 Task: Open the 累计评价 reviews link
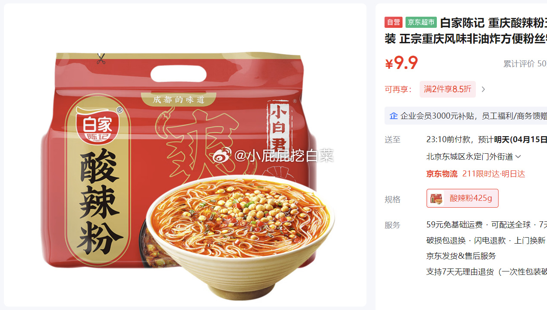pos(525,64)
